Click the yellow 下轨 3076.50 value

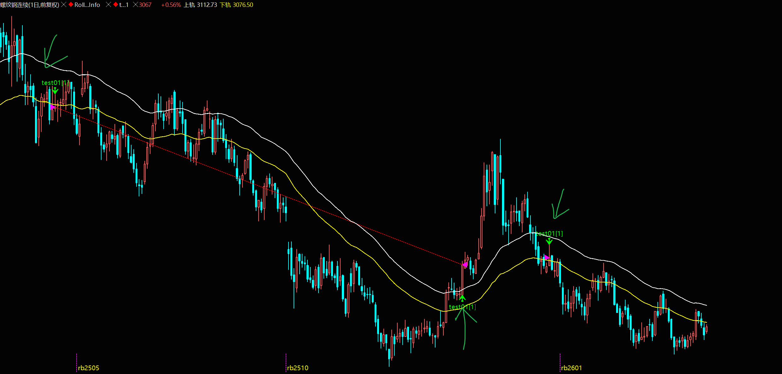pos(236,5)
